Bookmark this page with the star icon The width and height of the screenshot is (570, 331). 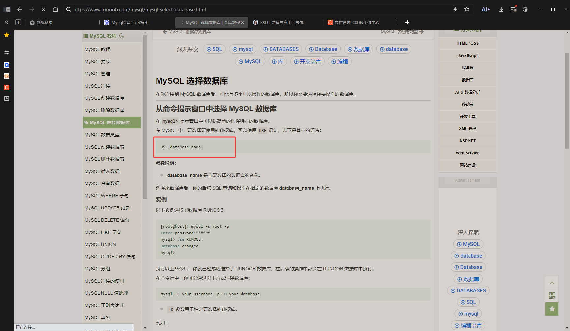[467, 9]
